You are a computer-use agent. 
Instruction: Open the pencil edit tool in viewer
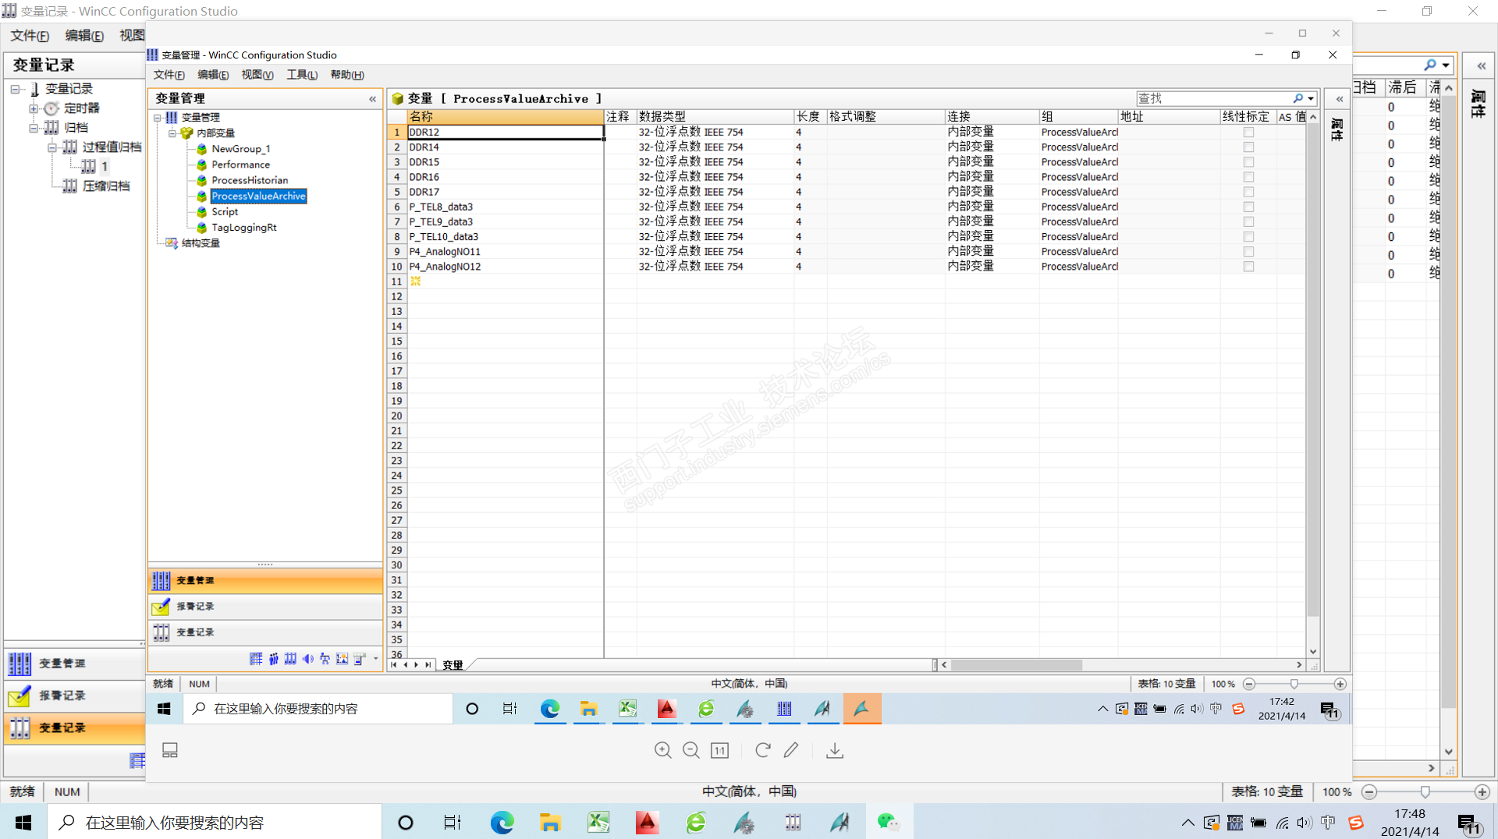[791, 750]
